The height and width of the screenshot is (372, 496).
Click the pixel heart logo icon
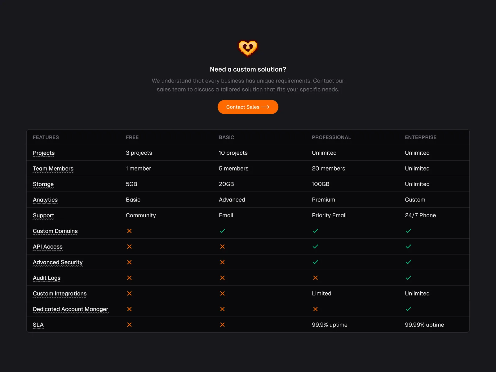[x=248, y=48]
